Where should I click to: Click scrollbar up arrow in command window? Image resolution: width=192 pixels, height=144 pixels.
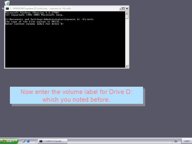coord(127,13)
